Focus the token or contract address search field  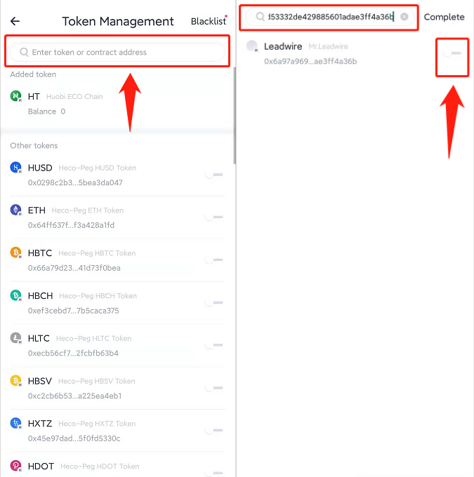point(117,52)
